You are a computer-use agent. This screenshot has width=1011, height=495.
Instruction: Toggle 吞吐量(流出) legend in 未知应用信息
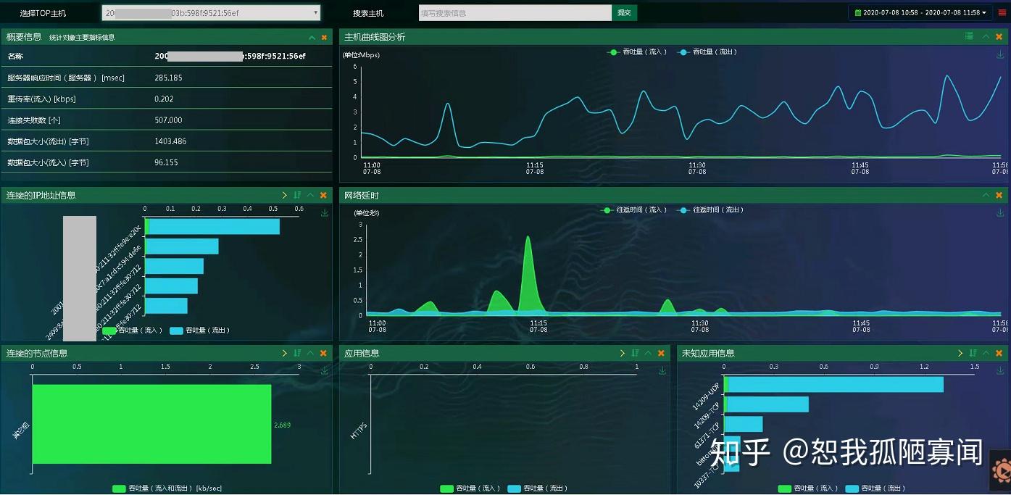[x=875, y=488]
